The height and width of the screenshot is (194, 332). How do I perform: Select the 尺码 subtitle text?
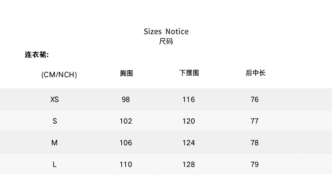[166, 42]
